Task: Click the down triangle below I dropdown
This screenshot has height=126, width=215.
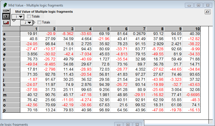Action: 14,21
